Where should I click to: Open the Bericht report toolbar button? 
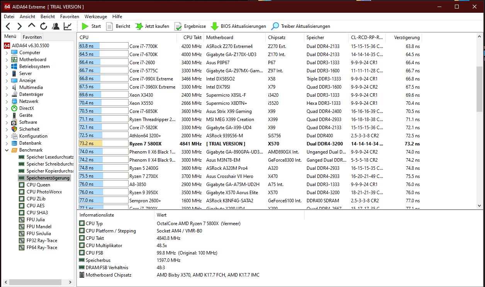(x=118, y=26)
